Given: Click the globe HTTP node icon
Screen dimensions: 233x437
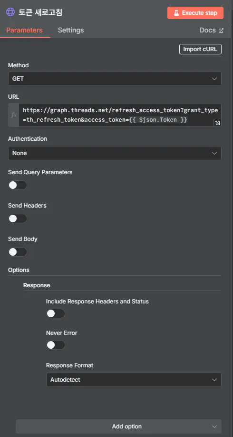Looking at the screenshot, I should pos(10,12).
